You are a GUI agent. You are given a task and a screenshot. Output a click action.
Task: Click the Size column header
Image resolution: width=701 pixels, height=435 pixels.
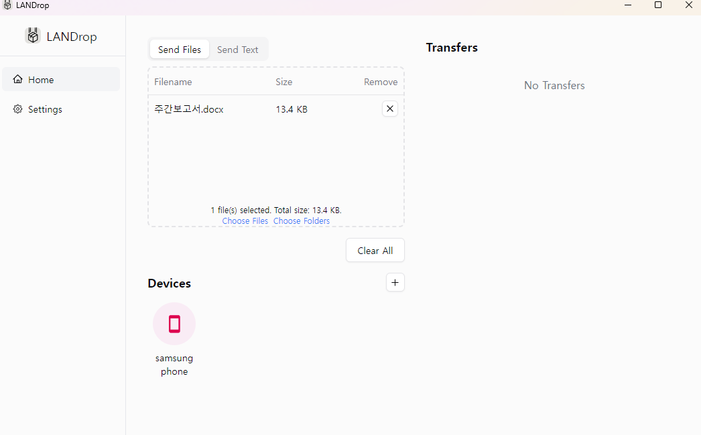284,82
